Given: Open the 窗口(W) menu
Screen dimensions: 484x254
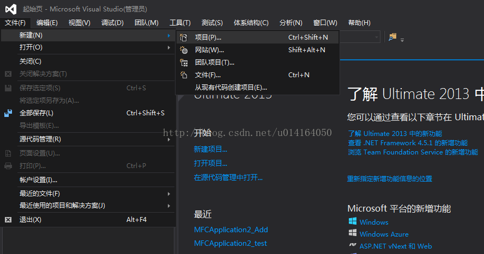Looking at the screenshot, I should [325, 23].
